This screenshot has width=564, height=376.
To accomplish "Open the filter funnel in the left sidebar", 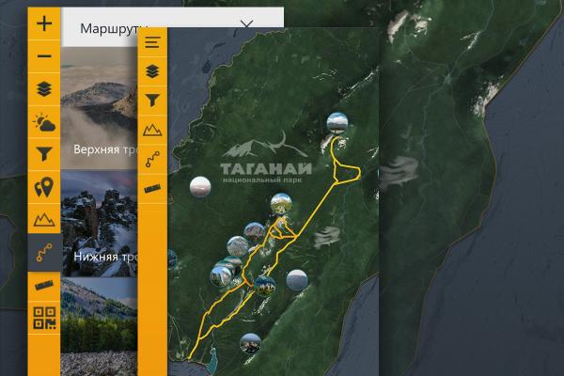I will point(44,153).
